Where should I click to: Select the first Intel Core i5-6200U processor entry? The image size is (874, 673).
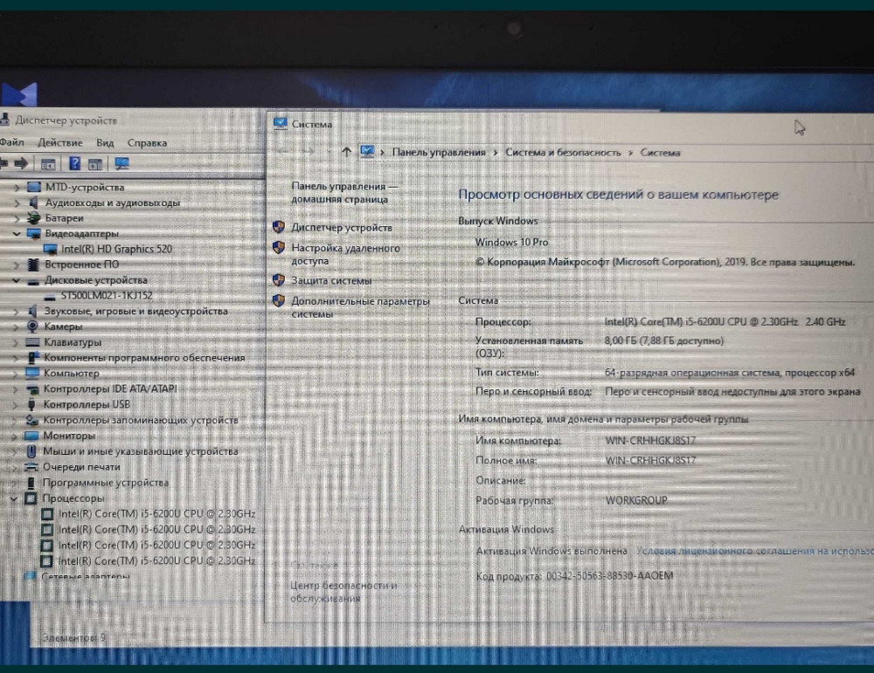[156, 514]
